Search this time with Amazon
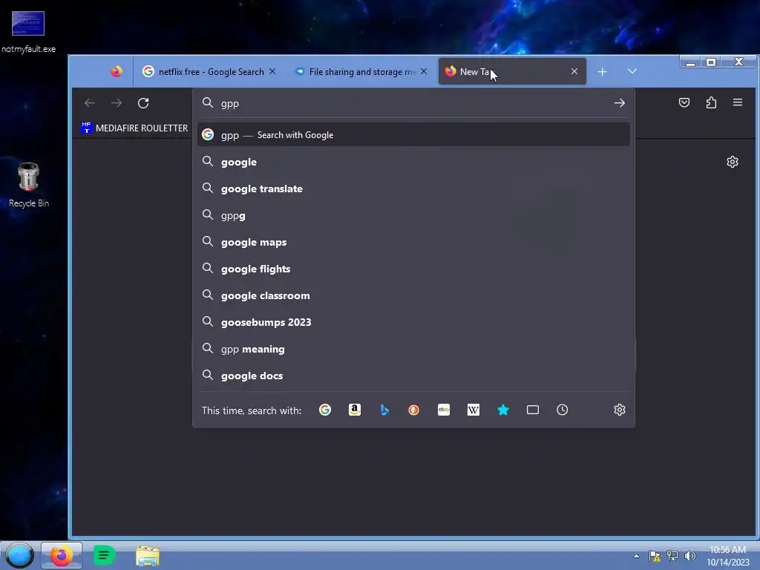Viewport: 760px width, 570px height. (x=355, y=410)
